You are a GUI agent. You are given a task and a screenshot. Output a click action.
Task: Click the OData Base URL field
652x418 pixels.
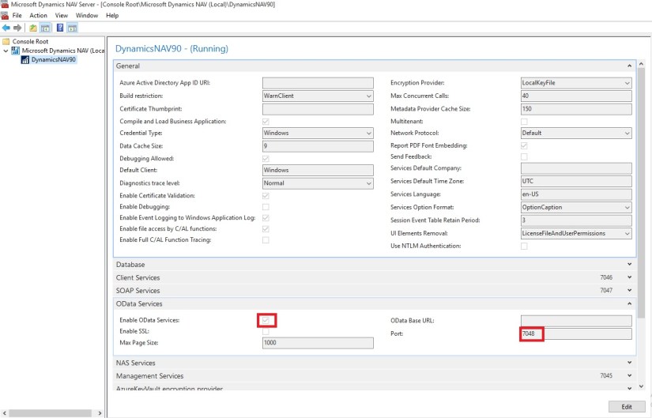(x=576, y=321)
